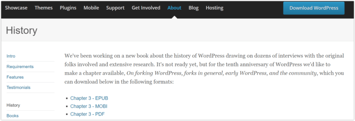Select History in the sidebar

(13, 105)
